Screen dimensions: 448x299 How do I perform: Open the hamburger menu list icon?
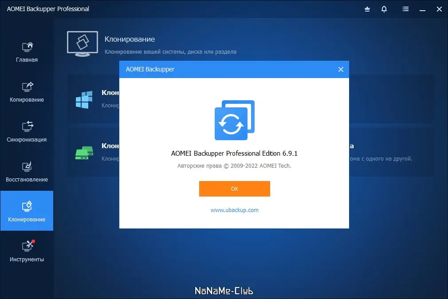(x=405, y=9)
